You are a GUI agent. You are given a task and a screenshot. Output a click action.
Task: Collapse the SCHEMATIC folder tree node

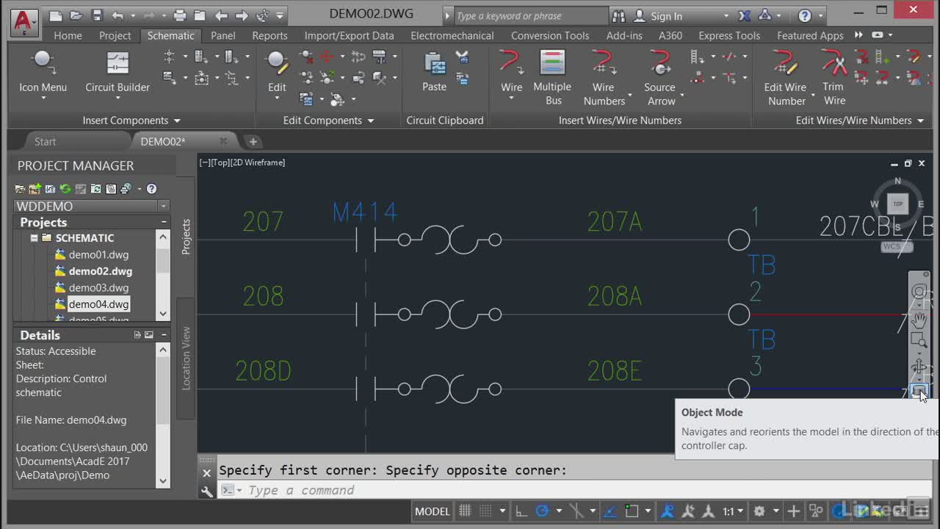pyautogui.click(x=34, y=238)
